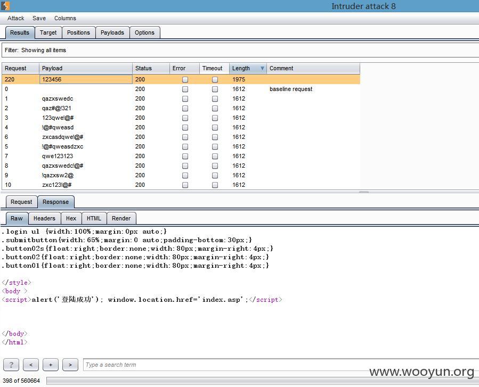This screenshot has width=479, height=387.
Task: Sort by the Status column header
Action: pos(151,68)
